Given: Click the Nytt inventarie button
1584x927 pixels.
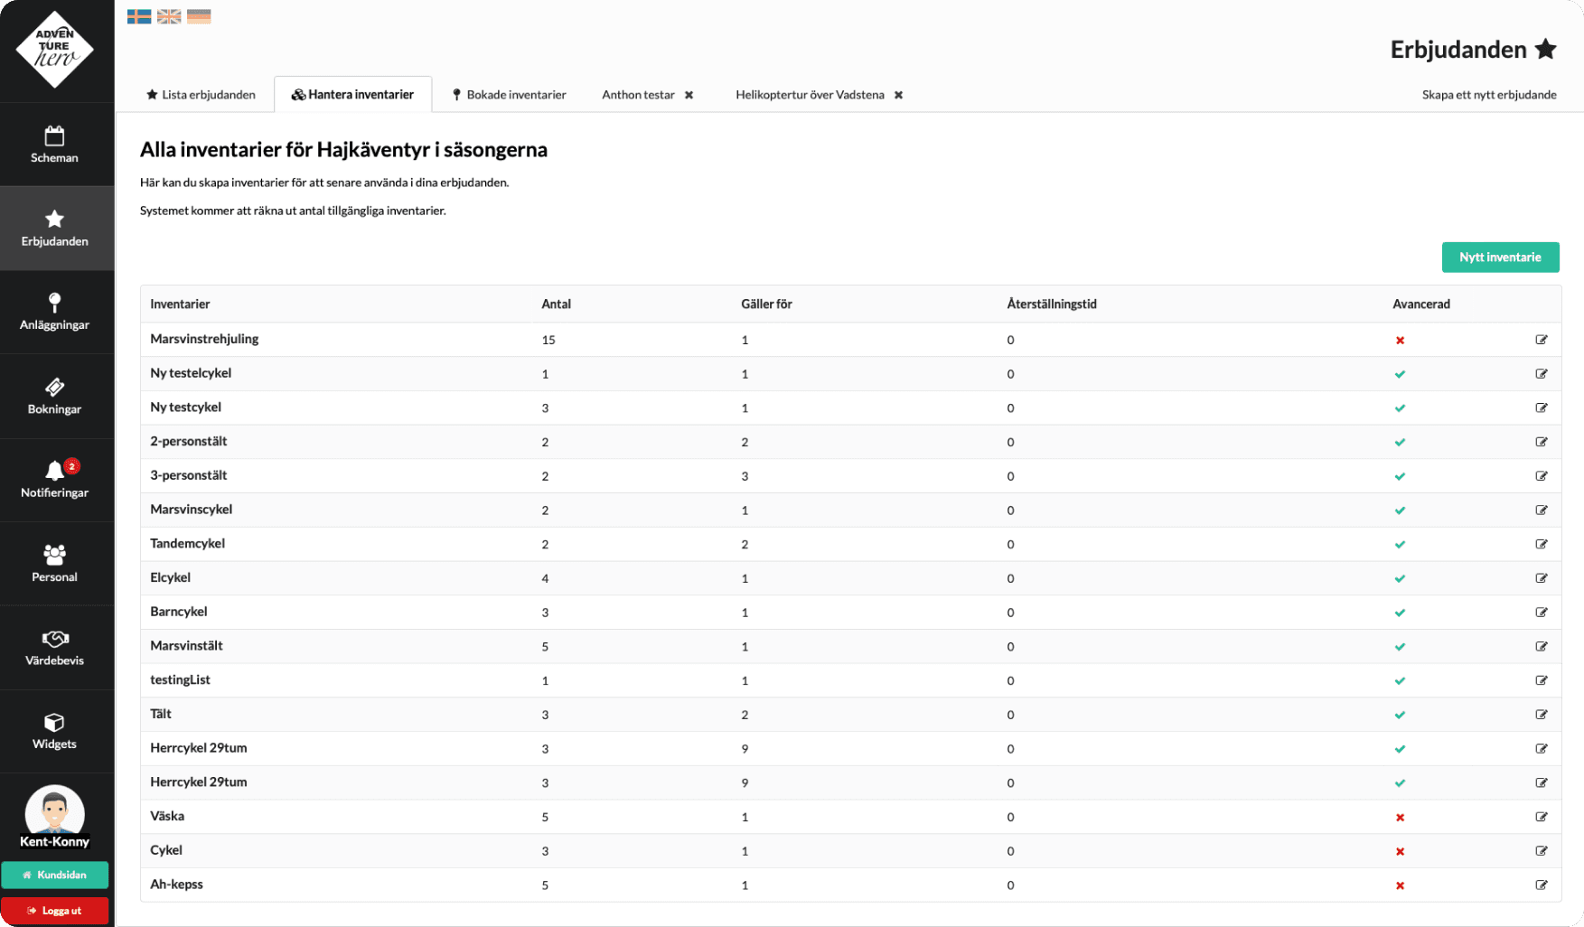Looking at the screenshot, I should [x=1500, y=257].
